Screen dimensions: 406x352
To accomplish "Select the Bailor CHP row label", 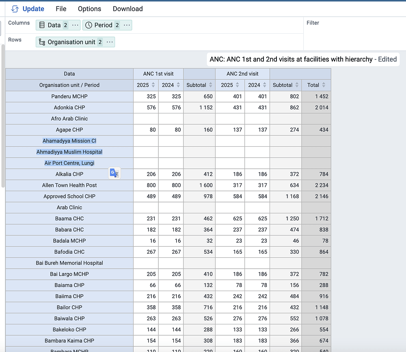I will point(69,307).
